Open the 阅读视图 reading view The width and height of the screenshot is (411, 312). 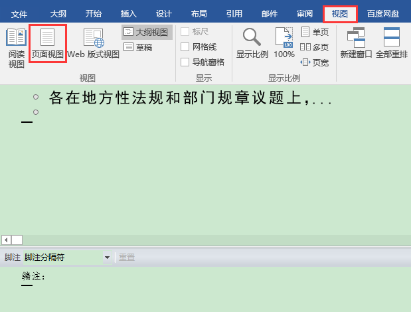(16, 48)
